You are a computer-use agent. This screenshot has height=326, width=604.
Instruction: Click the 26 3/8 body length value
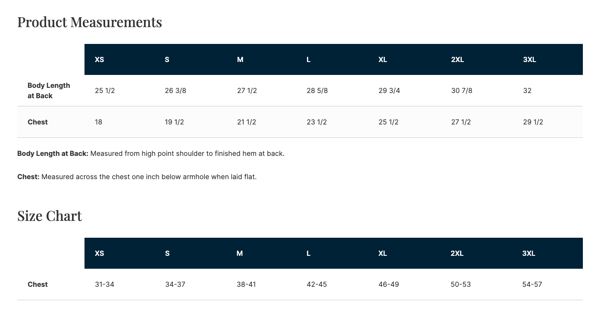tap(175, 90)
